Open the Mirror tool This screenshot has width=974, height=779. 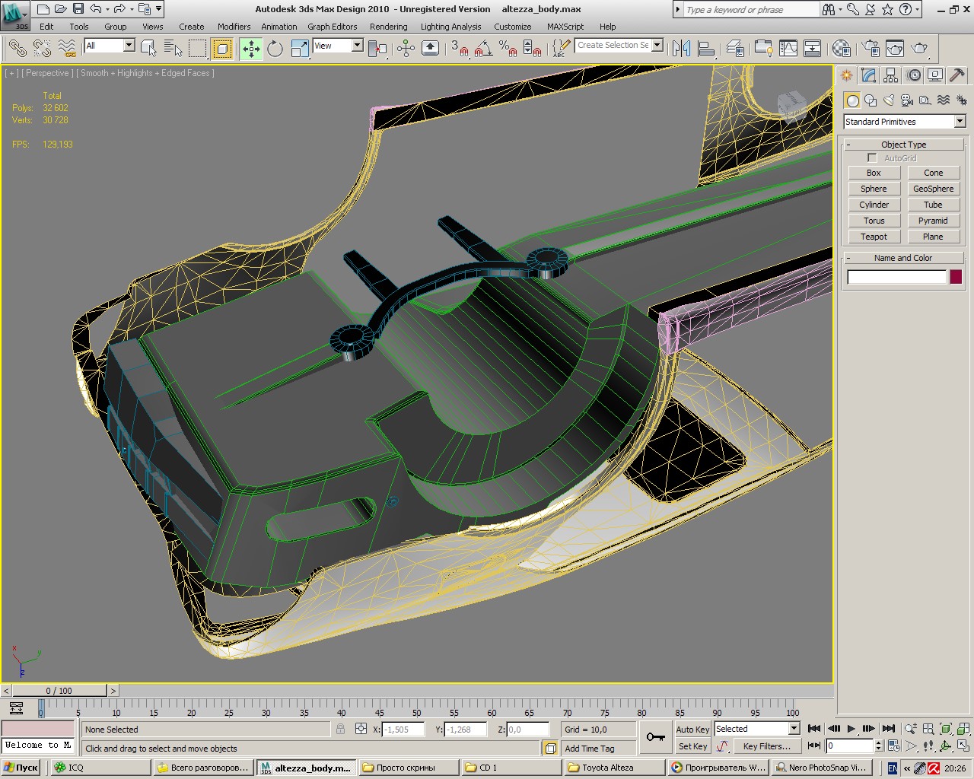point(681,49)
